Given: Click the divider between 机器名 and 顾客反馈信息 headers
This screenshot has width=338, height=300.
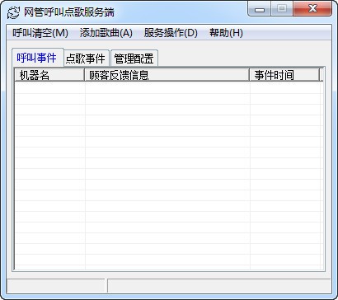Looking at the screenshot, I should 84,75.
